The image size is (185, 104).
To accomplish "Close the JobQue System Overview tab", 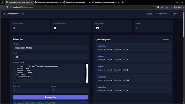I will click(x=118, y=2).
